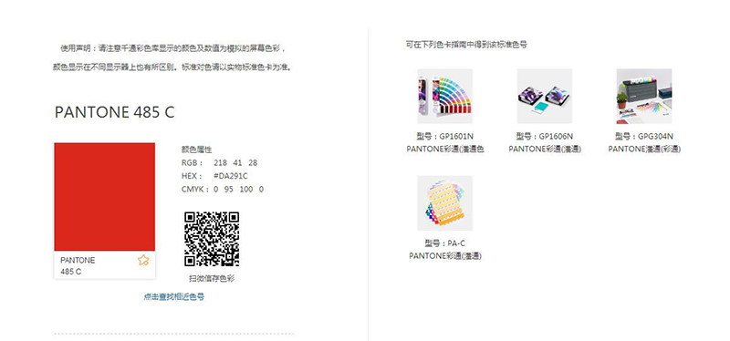
Task: Open the GP1601N fan guide thumbnail
Action: (445, 97)
